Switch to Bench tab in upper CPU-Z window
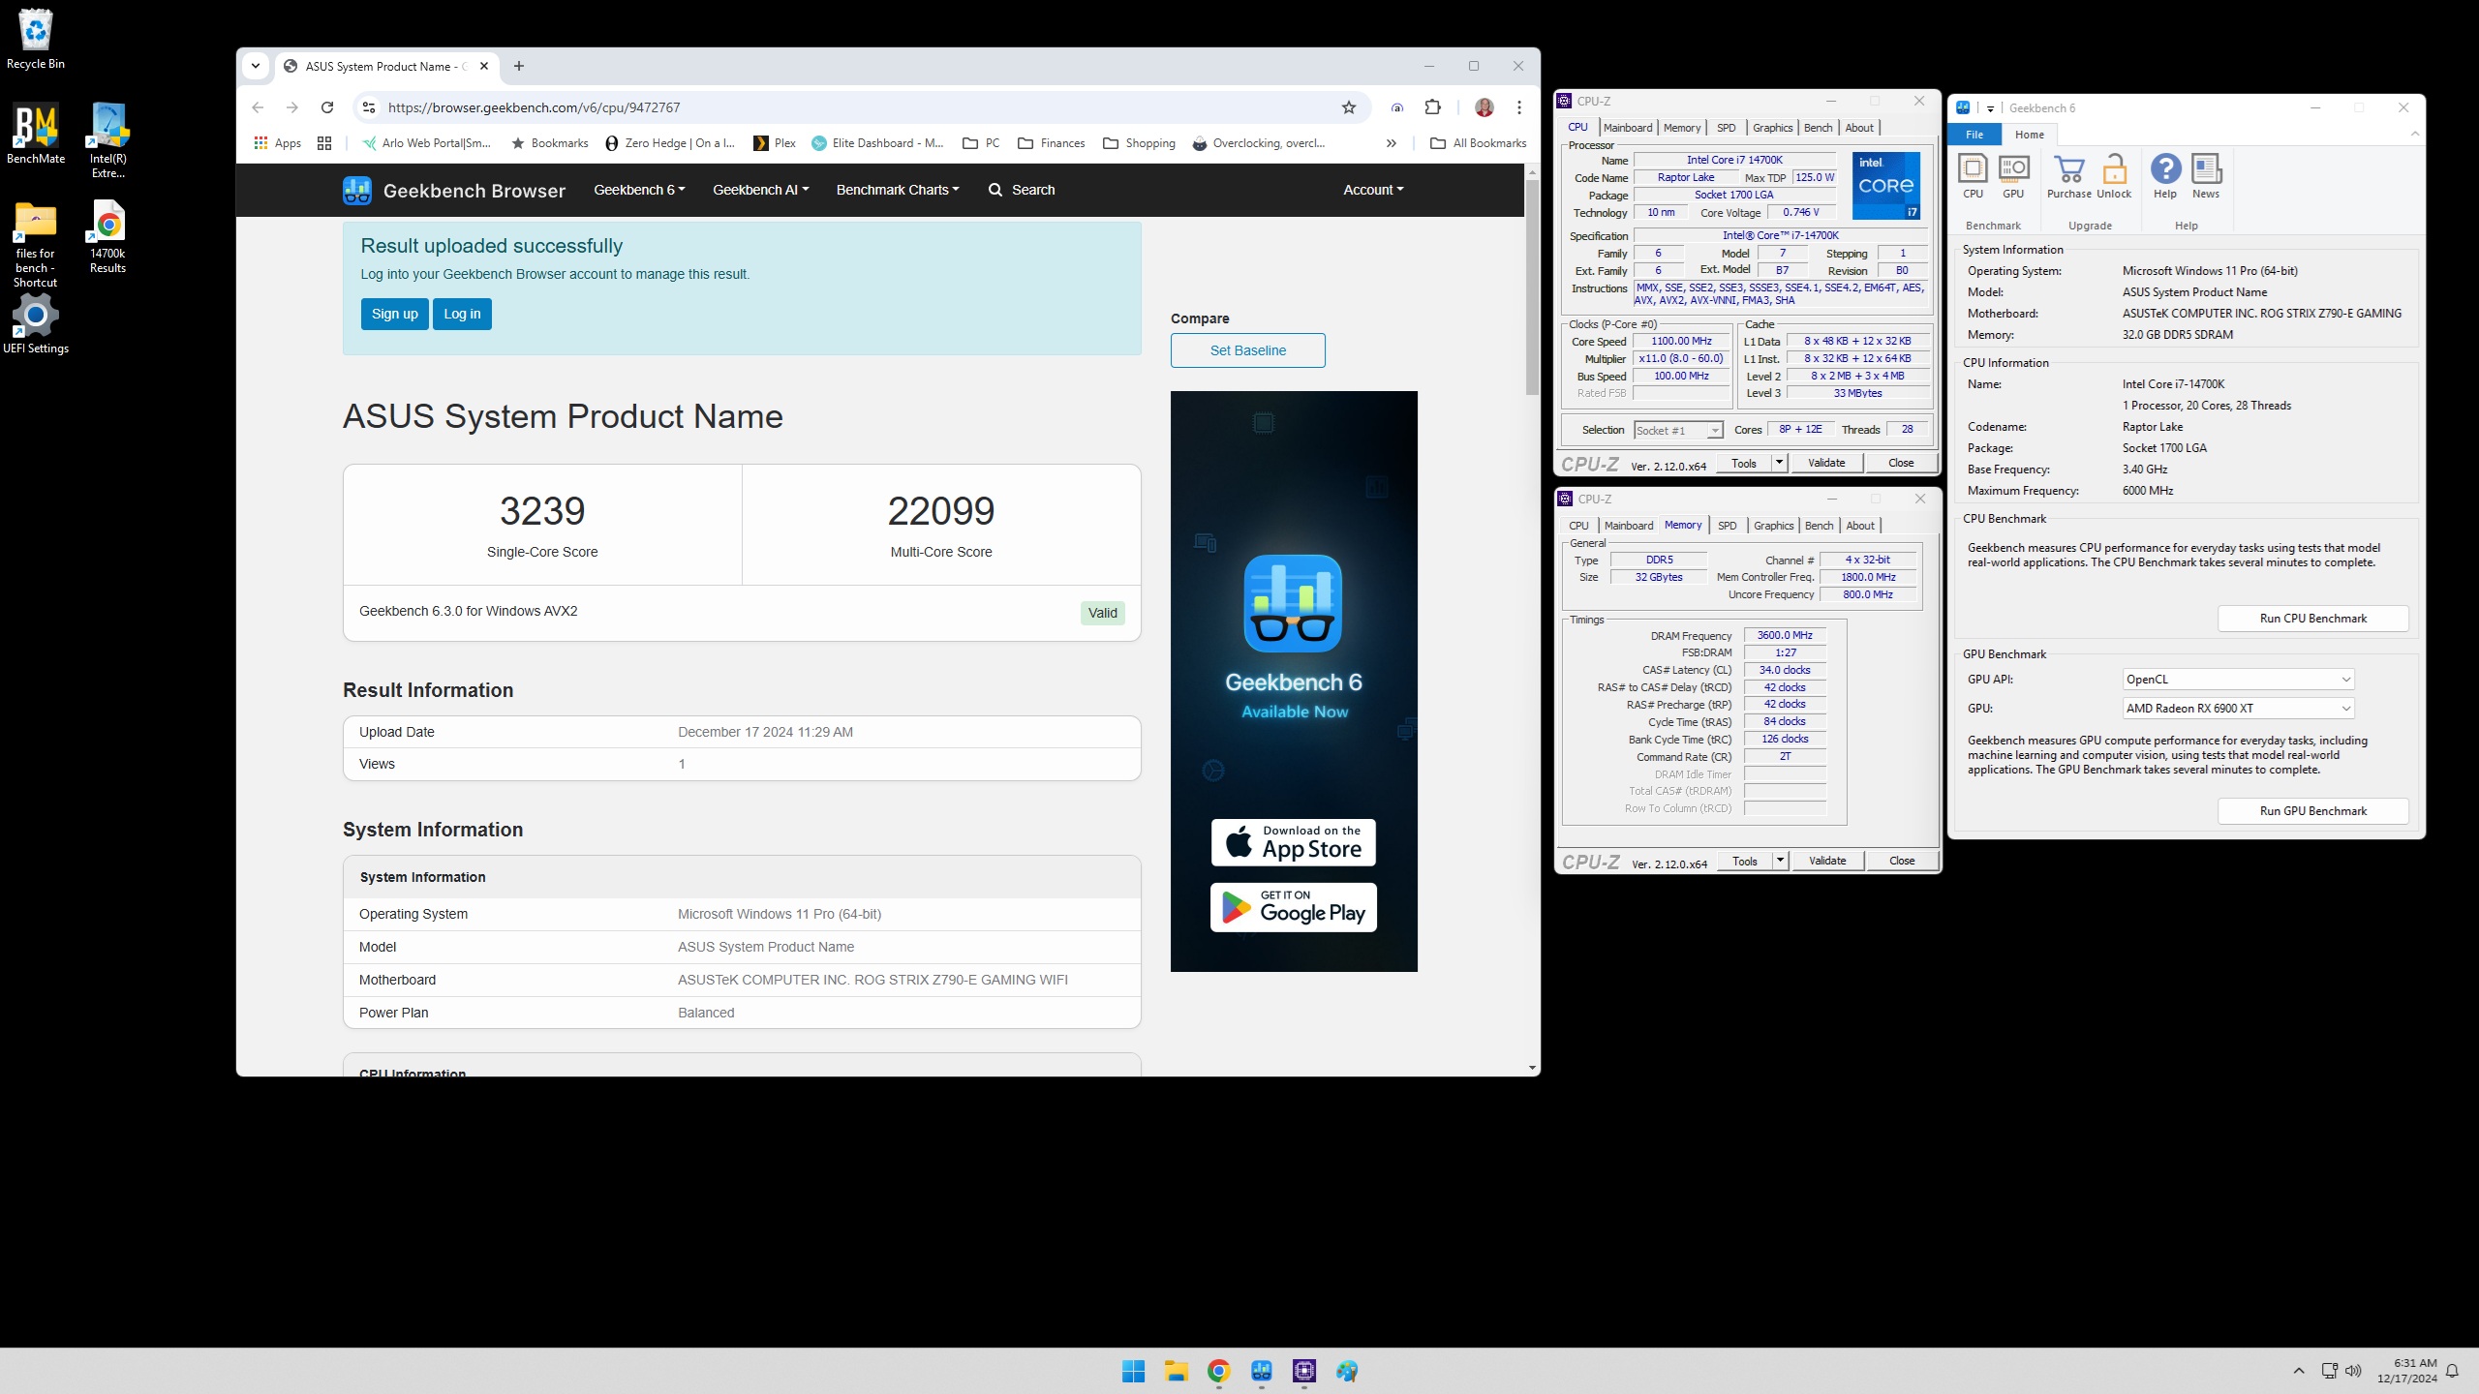 pyautogui.click(x=1818, y=128)
